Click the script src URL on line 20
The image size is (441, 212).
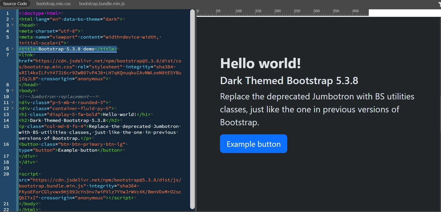(x=100, y=183)
